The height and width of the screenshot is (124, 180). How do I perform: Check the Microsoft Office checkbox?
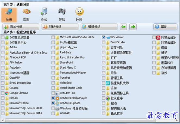pos(3,103)
